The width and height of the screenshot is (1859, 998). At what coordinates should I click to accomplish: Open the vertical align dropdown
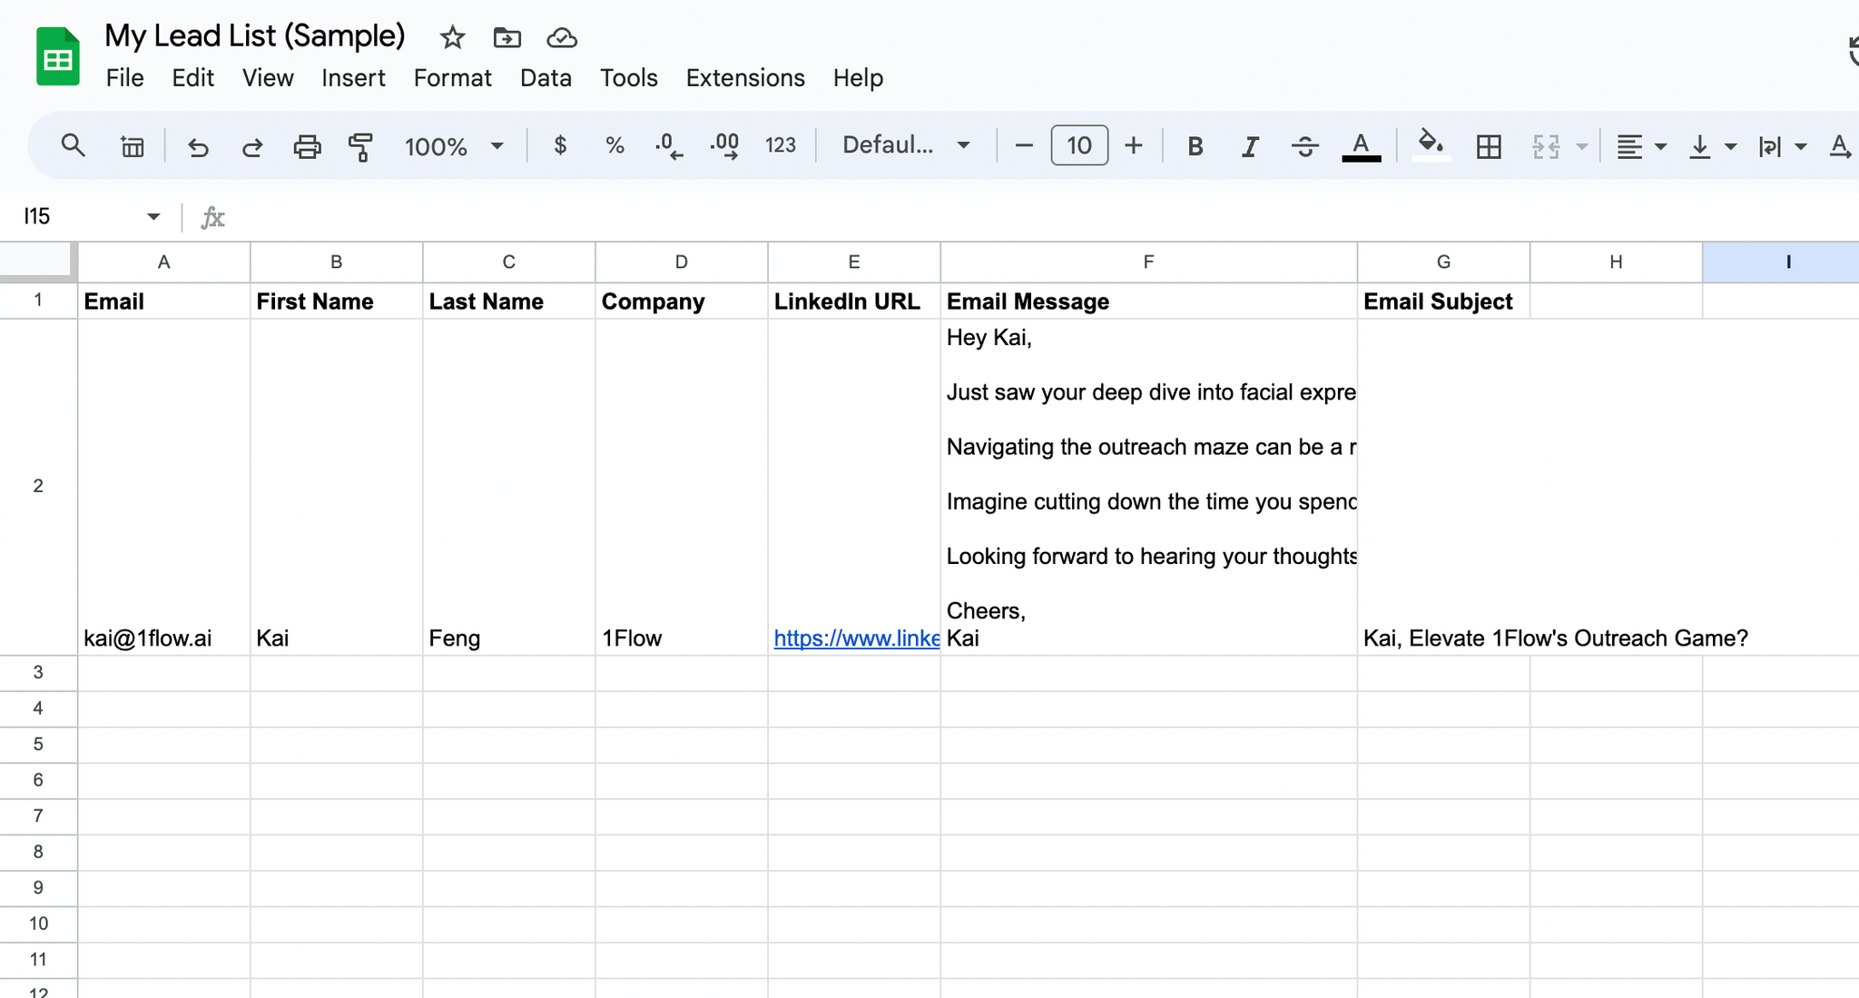coord(1712,146)
